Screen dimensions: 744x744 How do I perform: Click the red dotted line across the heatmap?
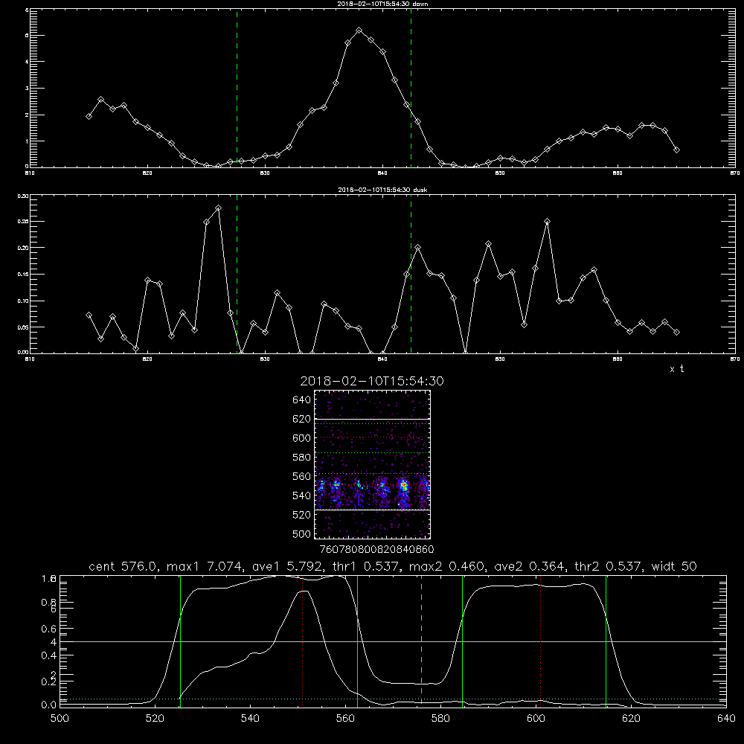tap(373, 437)
